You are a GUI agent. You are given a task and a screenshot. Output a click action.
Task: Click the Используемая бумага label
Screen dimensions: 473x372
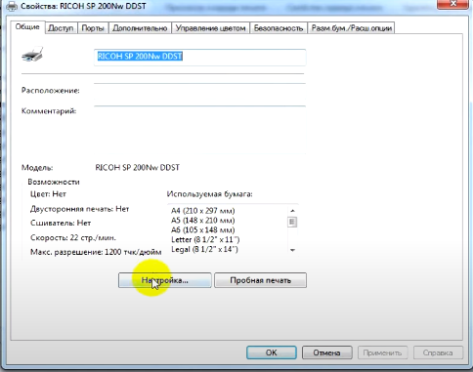[x=210, y=194]
